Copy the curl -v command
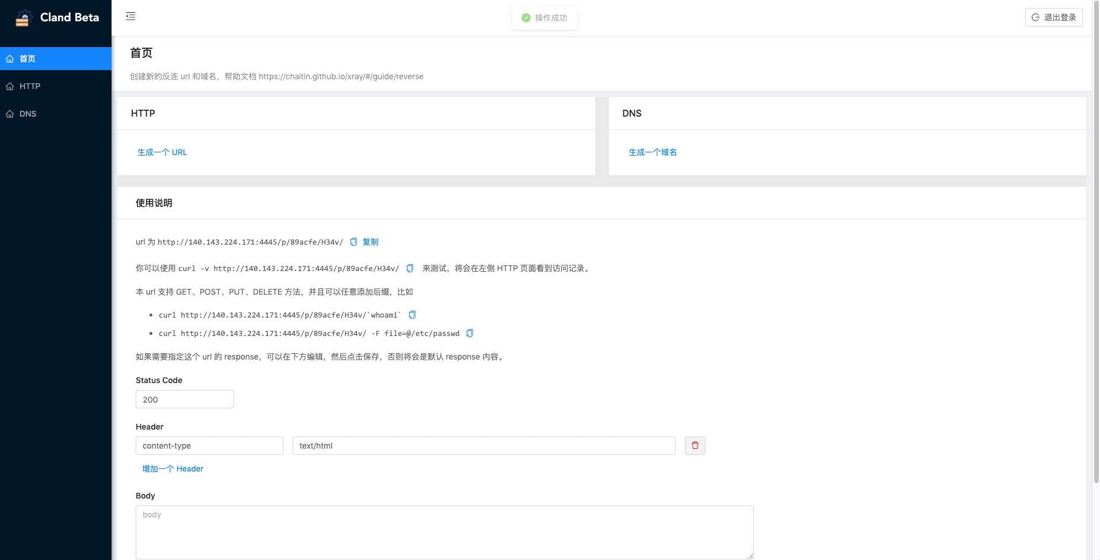The width and height of the screenshot is (1100, 560). 410,268
